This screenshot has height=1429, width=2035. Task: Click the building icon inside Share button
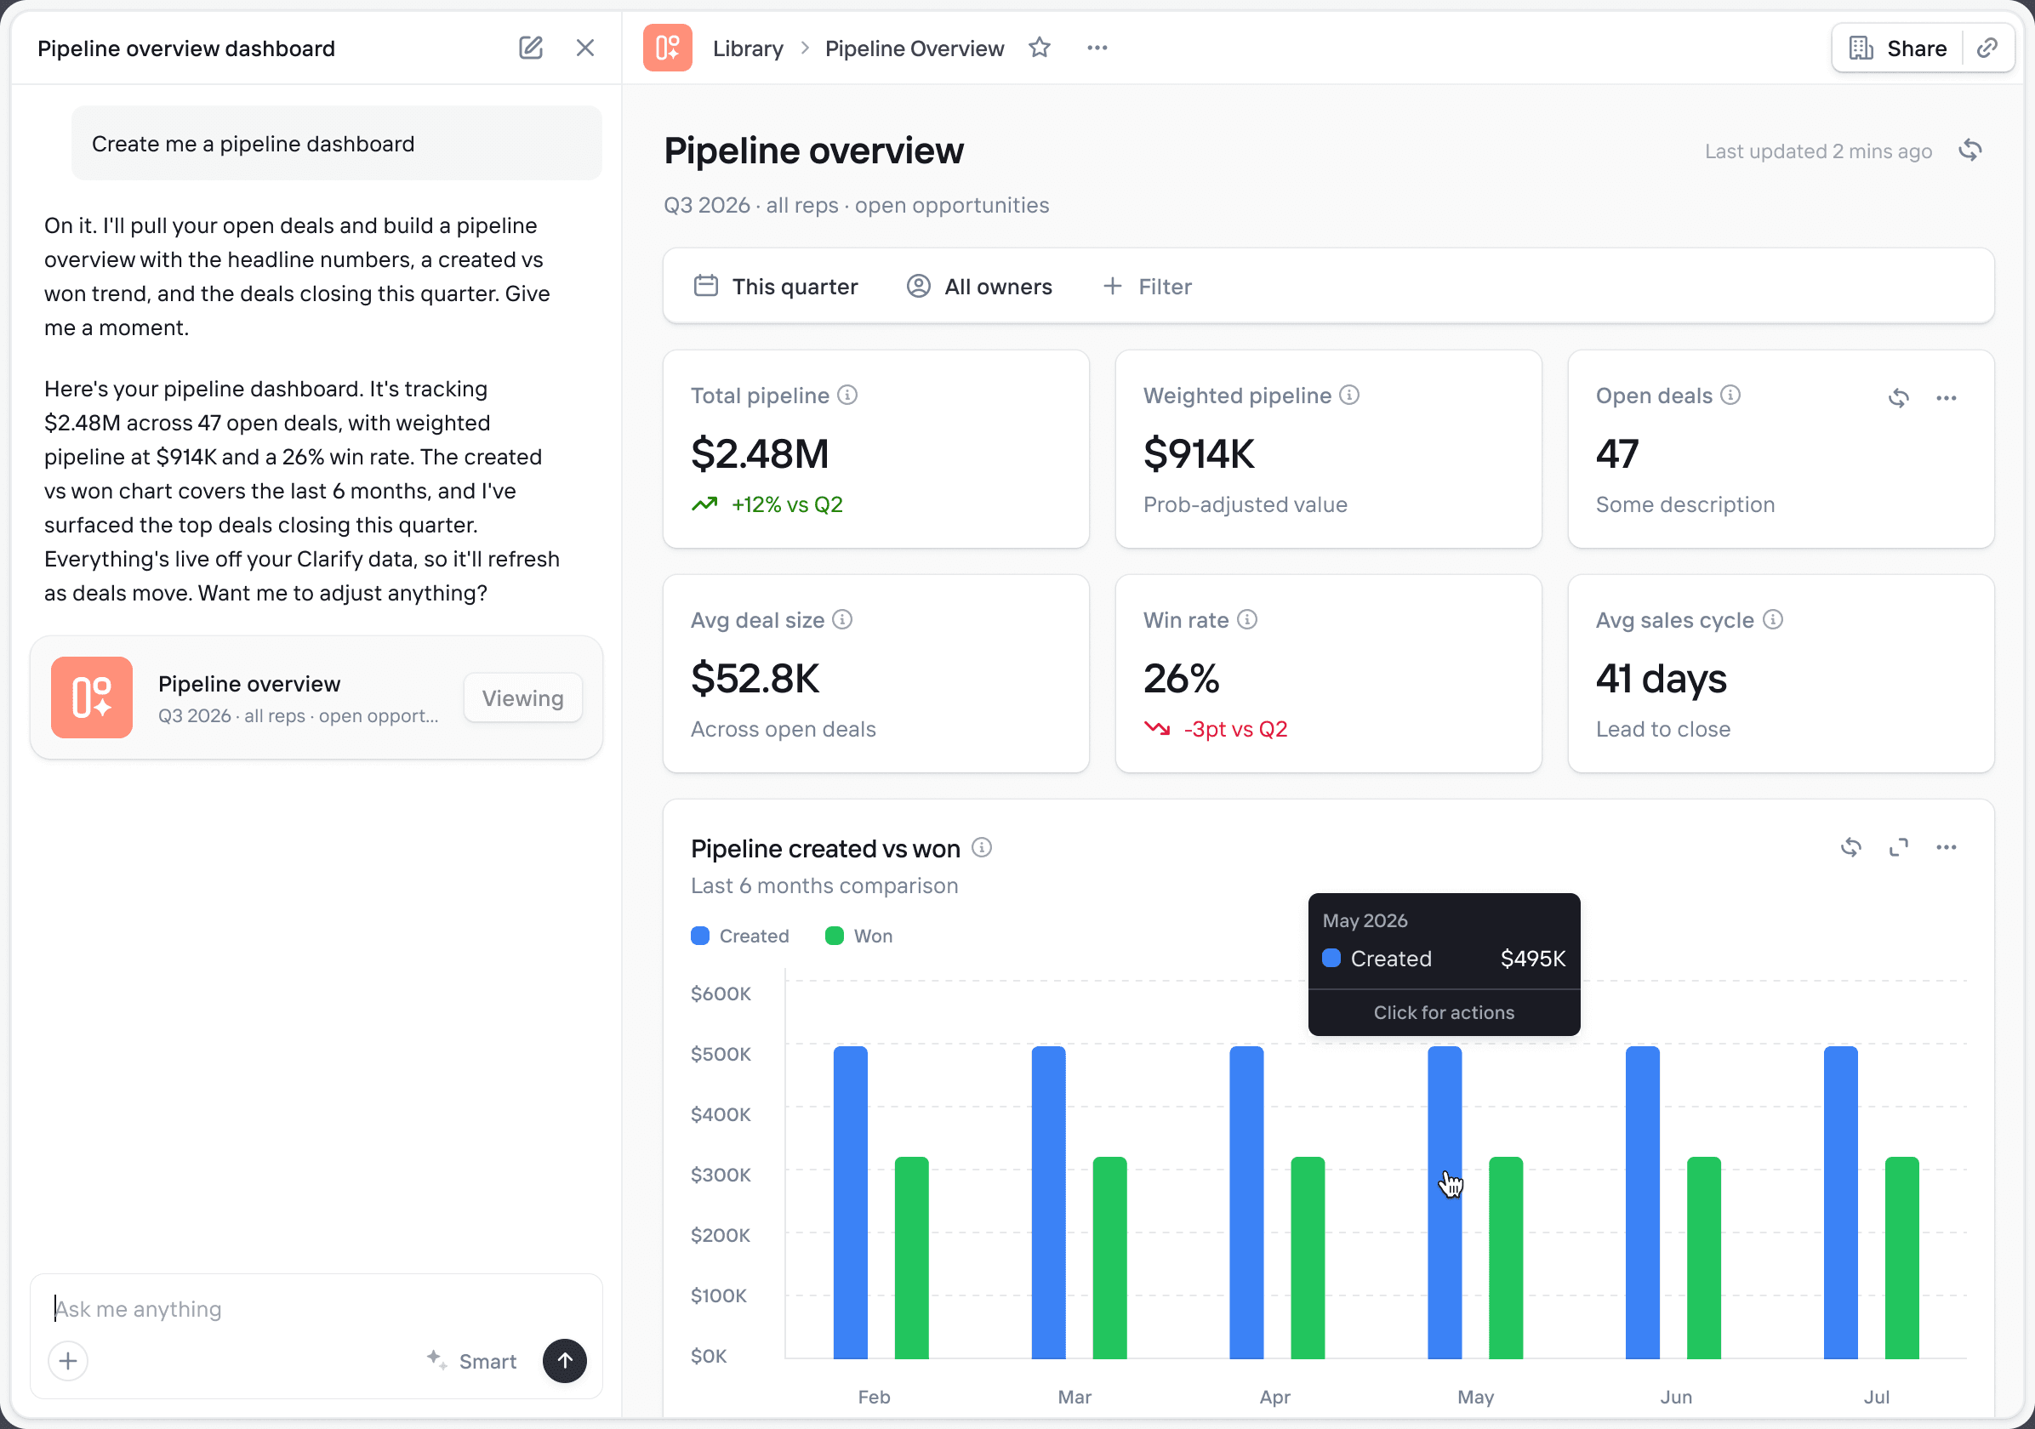pyautogui.click(x=1861, y=48)
